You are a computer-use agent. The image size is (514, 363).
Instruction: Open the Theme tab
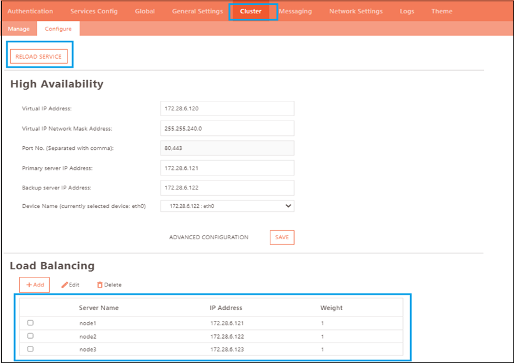(x=441, y=11)
